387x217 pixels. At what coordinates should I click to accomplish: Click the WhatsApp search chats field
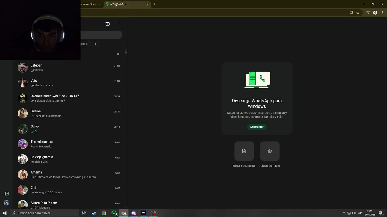101,35
